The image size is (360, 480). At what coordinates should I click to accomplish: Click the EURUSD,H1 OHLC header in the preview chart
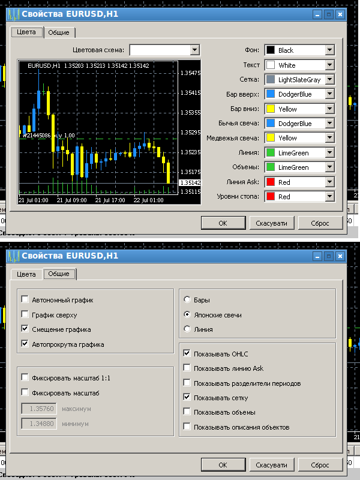click(88, 65)
